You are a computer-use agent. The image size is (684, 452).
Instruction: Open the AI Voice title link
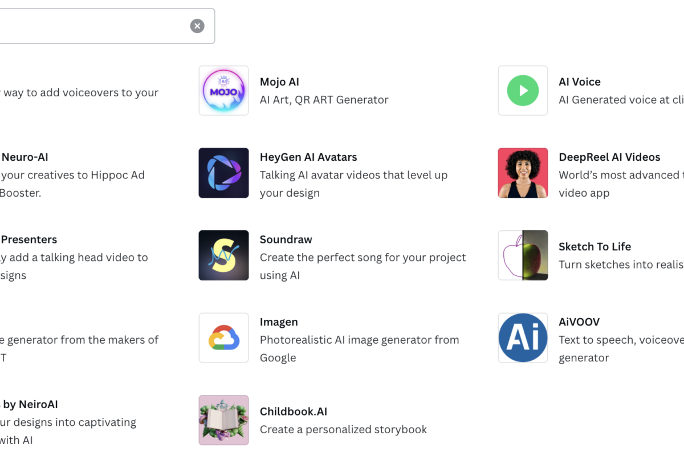[x=580, y=82]
